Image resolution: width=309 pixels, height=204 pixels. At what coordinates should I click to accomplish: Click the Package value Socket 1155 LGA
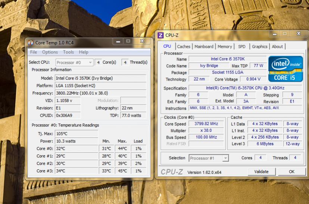pos(228,72)
